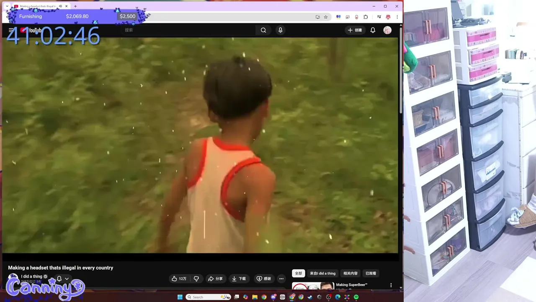This screenshot has height=302, width=536.
Task: Open Microsoft Edge from the taskbar
Action: [x=338, y=297]
